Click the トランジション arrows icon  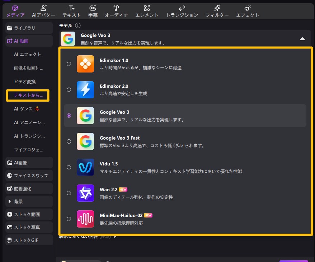point(182,8)
